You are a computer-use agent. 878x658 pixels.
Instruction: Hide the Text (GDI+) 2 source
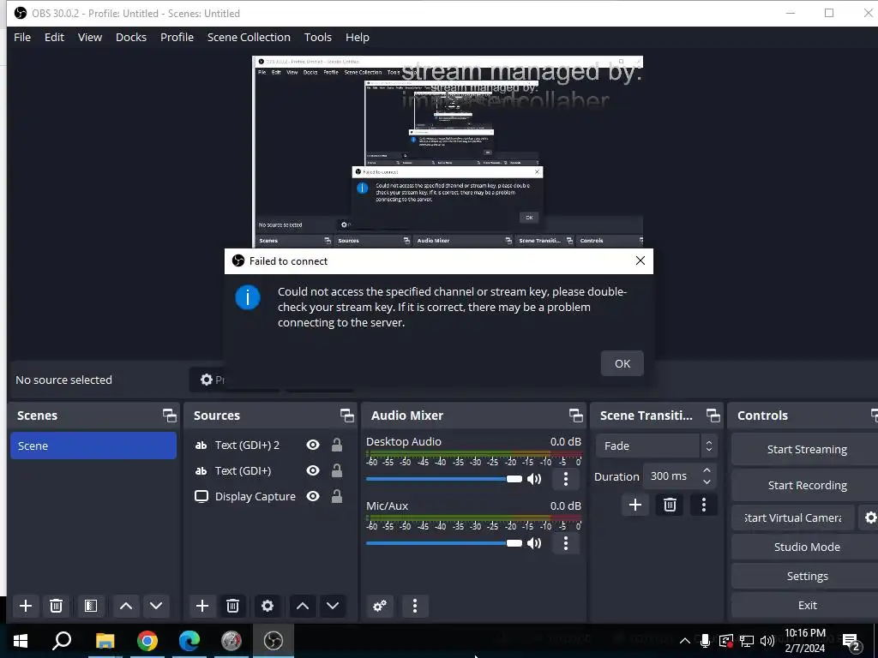click(313, 445)
